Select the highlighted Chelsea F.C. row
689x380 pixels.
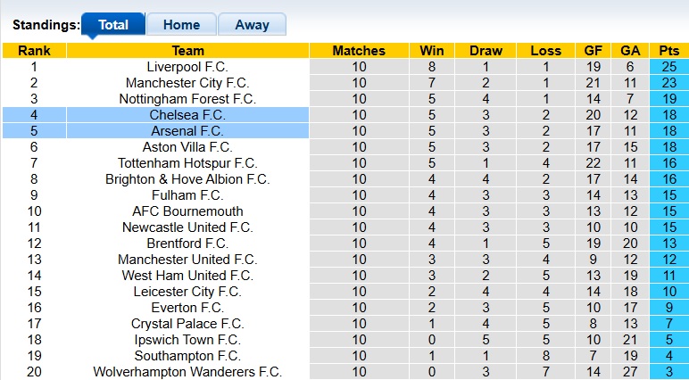[x=187, y=115]
